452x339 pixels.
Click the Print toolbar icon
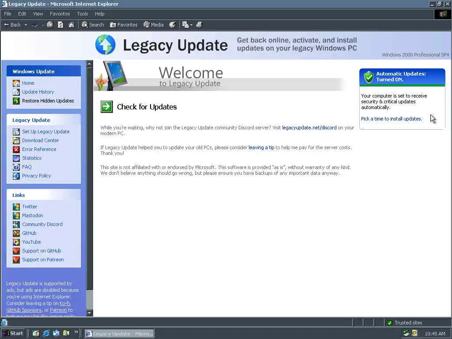coord(199,25)
